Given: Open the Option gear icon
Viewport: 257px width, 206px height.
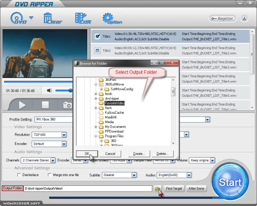Looking at the screenshot, I should pos(112,18).
